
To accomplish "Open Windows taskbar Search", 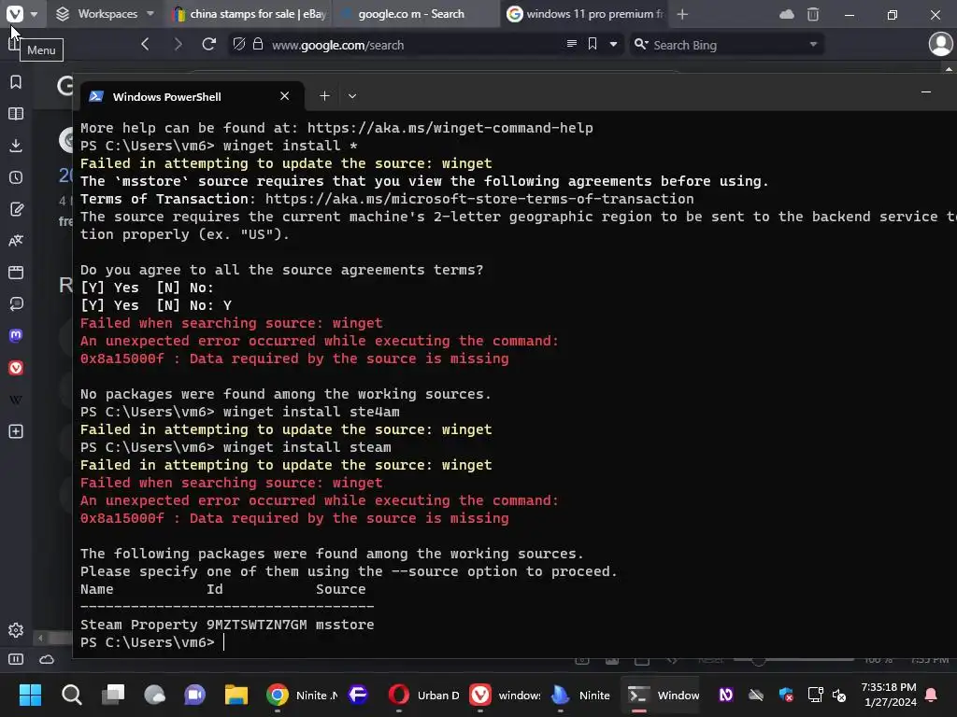I will [x=71, y=695].
